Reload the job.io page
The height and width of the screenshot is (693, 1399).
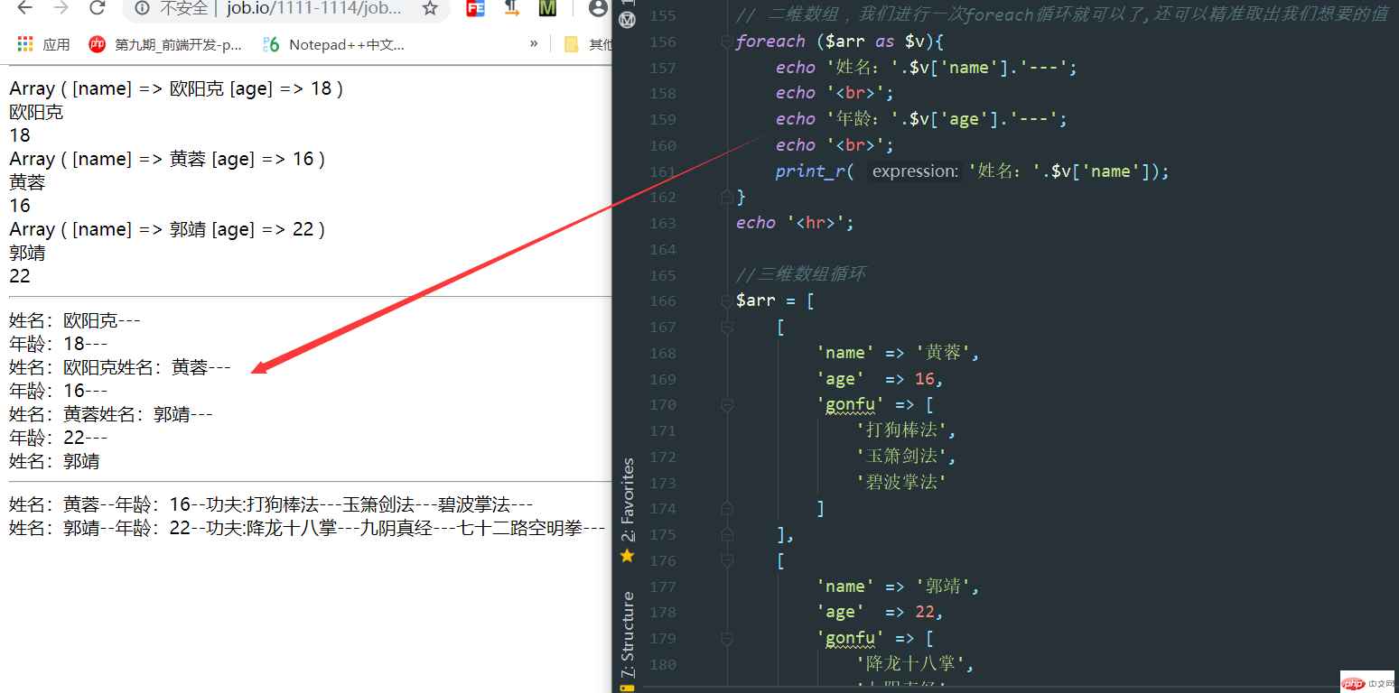pos(98,8)
